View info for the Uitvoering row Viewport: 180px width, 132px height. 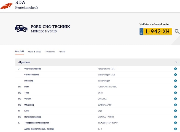(x=175, y=105)
